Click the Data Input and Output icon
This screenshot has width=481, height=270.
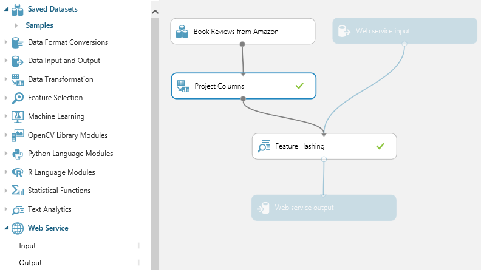click(x=18, y=61)
